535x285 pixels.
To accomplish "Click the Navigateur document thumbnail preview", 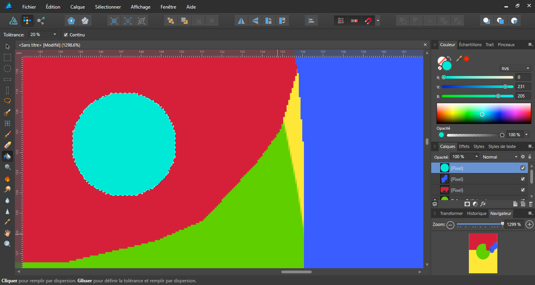I will 483,253.
